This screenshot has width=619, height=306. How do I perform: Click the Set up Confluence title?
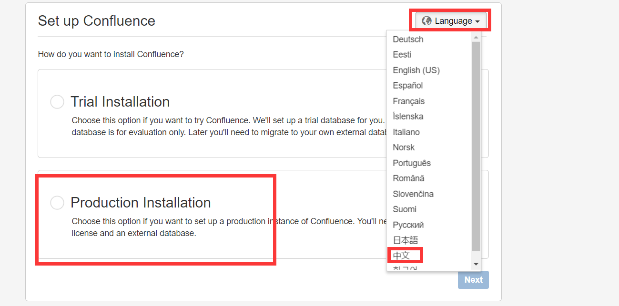(97, 21)
